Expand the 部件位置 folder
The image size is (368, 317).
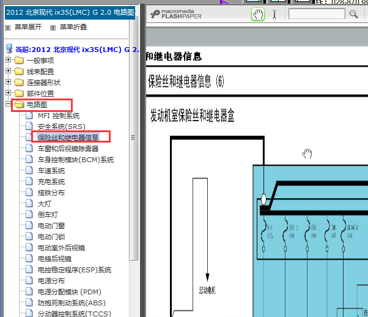point(8,93)
